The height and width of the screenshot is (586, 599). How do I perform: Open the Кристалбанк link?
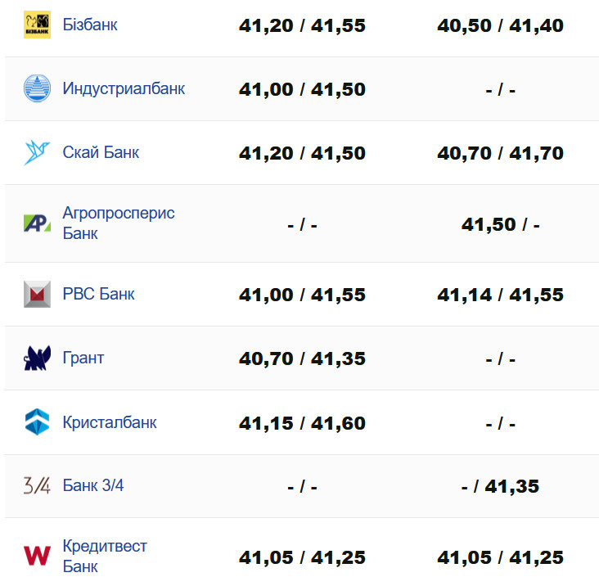(110, 422)
